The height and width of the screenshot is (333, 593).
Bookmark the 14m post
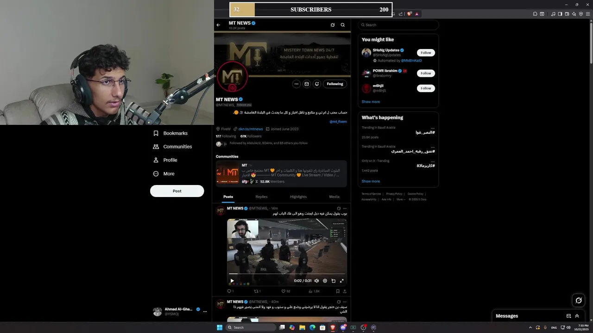click(x=338, y=291)
